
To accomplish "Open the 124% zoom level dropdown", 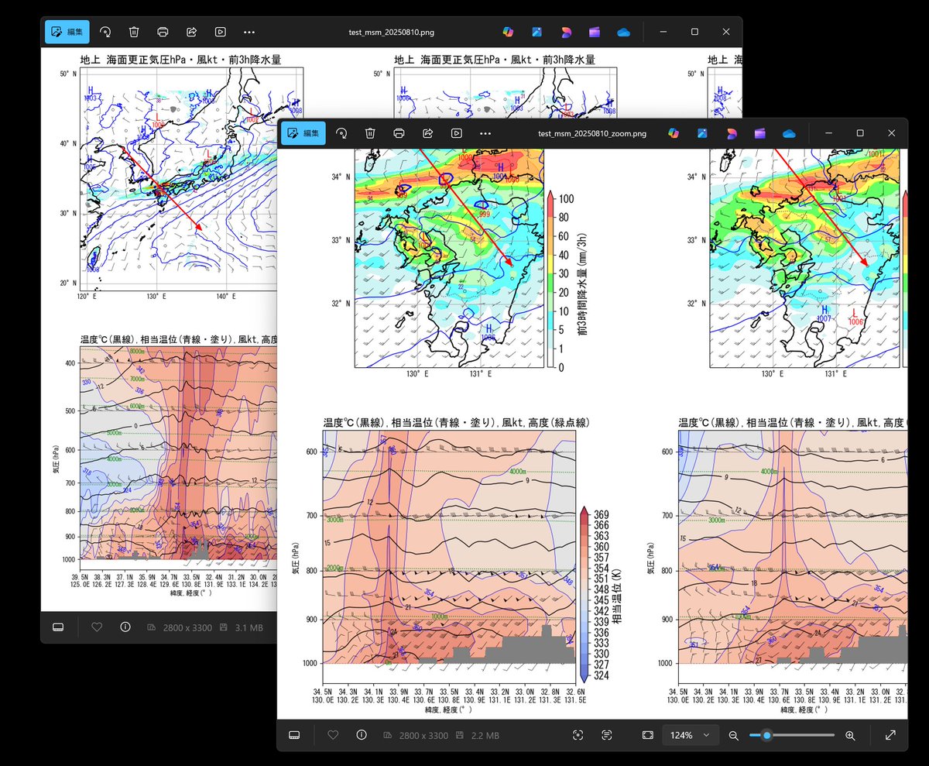I will (691, 735).
